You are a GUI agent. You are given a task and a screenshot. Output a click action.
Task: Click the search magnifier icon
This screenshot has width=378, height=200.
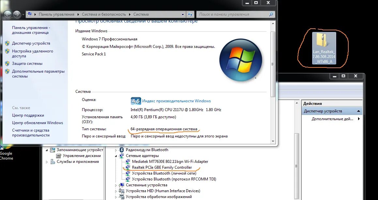tap(271, 14)
